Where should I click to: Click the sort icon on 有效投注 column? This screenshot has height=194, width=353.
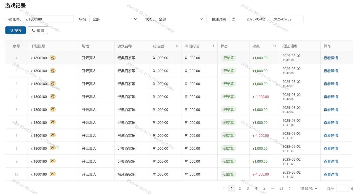pos(212,46)
